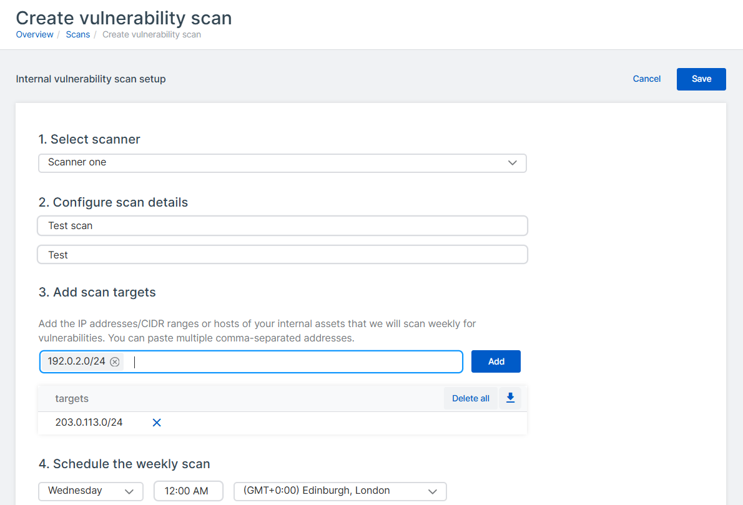The width and height of the screenshot is (743, 505).
Task: Download the targets list
Action: [x=510, y=398]
